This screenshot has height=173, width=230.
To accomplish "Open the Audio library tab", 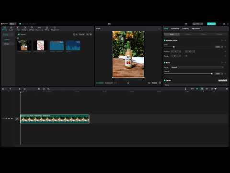I will 11,28.
